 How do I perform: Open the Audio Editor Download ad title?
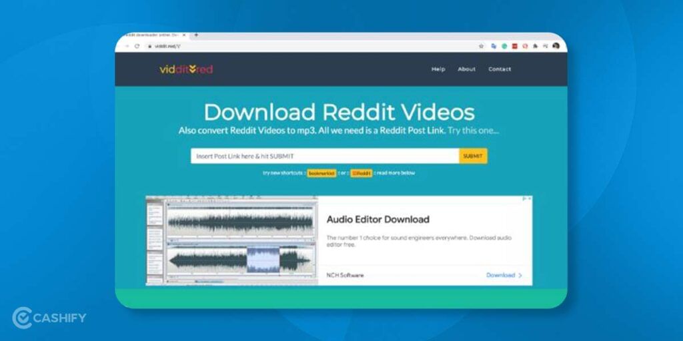pyautogui.click(x=378, y=219)
